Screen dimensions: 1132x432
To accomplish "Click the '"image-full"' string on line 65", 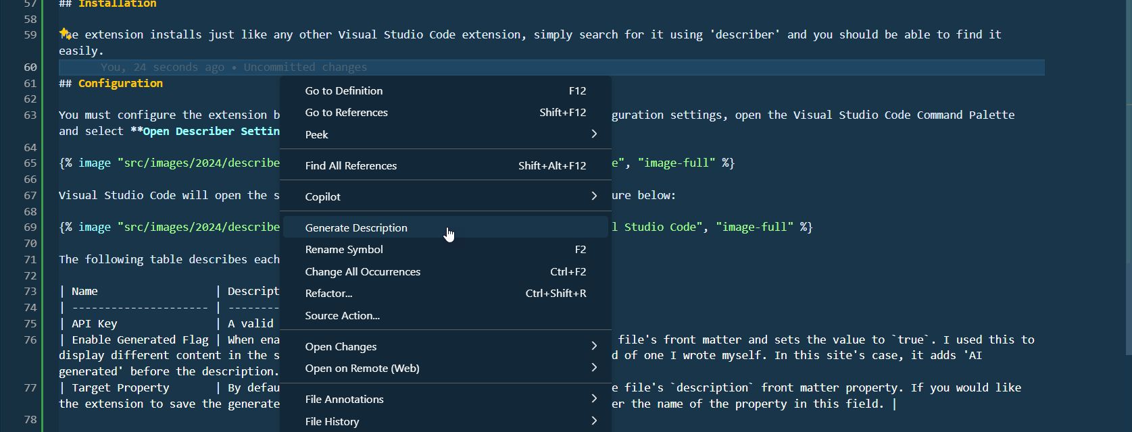I will pos(676,163).
